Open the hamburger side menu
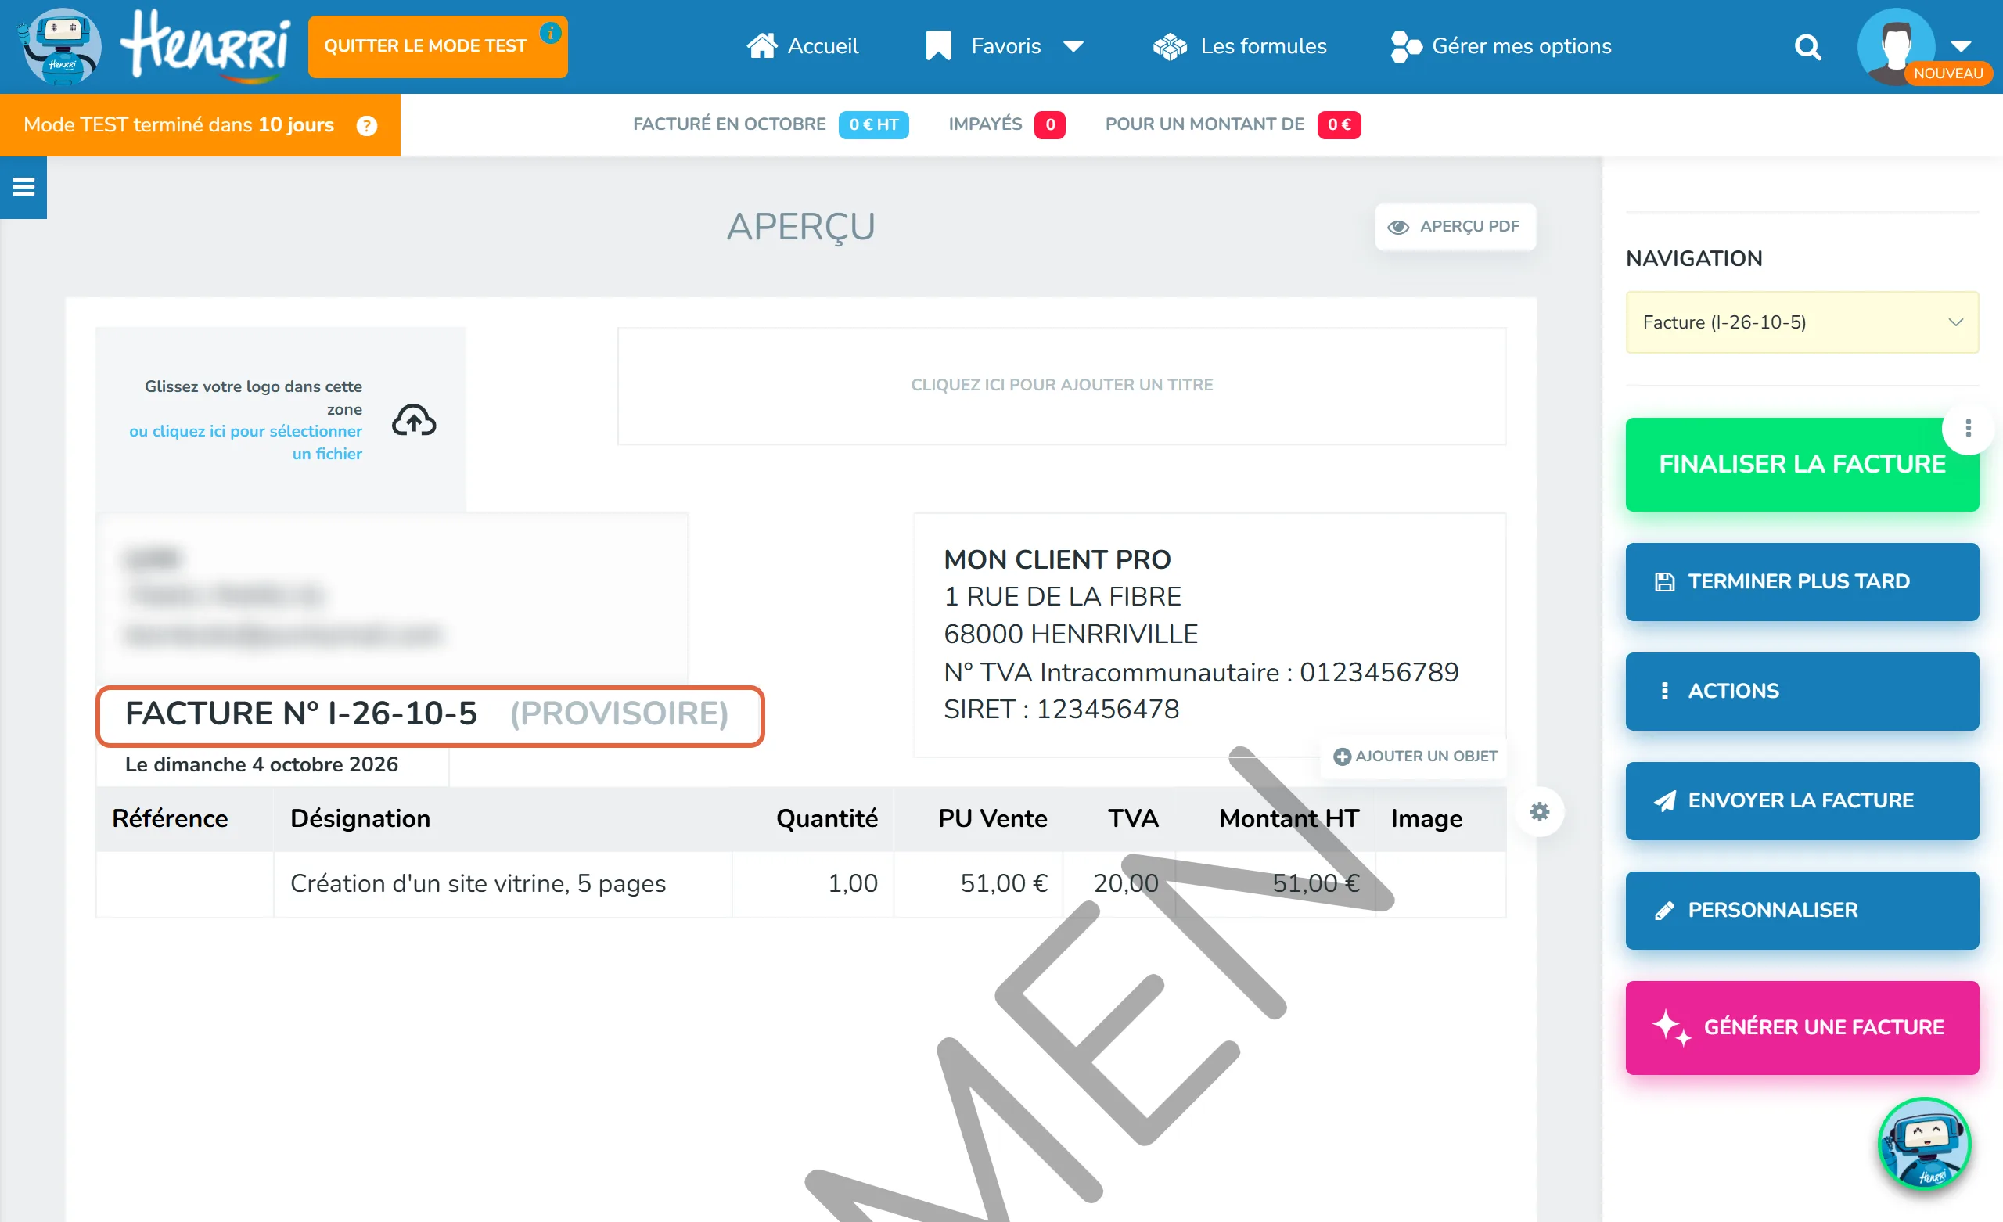 (23, 188)
